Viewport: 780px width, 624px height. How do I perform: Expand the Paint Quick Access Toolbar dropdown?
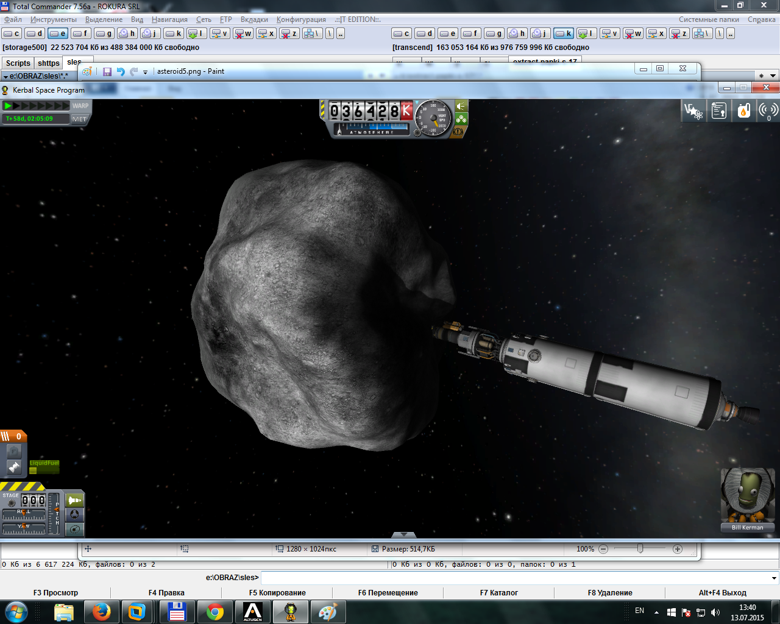[x=146, y=72]
